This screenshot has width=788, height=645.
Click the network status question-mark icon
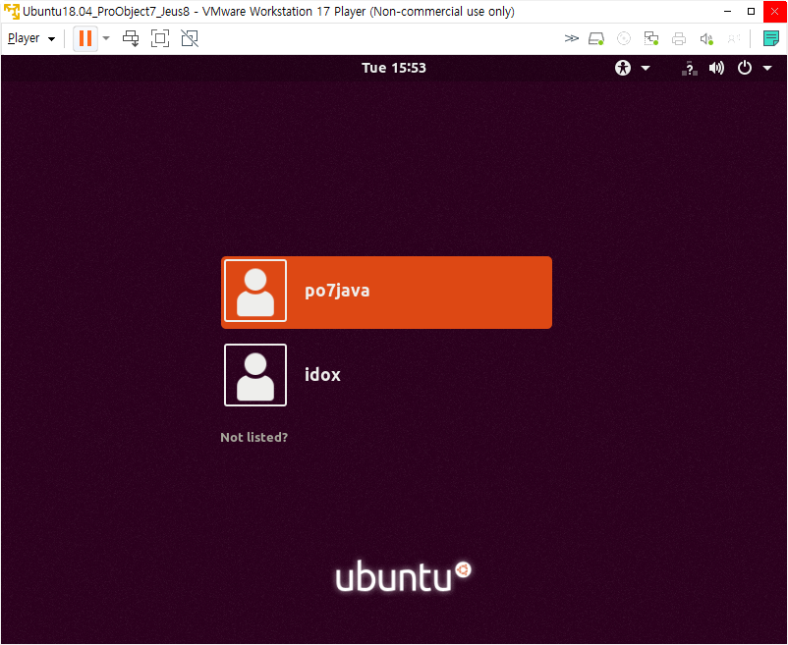tap(690, 68)
